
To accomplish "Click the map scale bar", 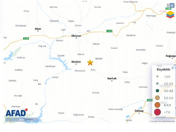I will (x=22, y=119).
